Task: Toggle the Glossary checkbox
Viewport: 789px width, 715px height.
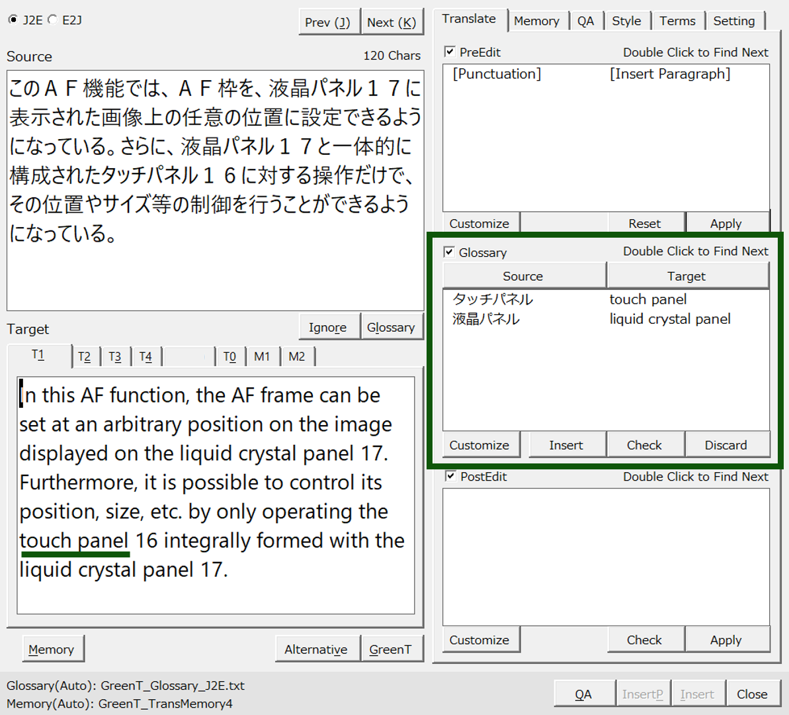Action: [x=450, y=252]
